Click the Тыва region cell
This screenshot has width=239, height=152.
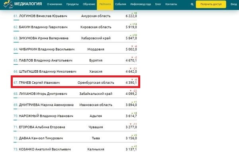click(96, 138)
